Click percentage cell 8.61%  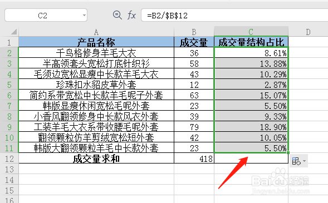251,53
